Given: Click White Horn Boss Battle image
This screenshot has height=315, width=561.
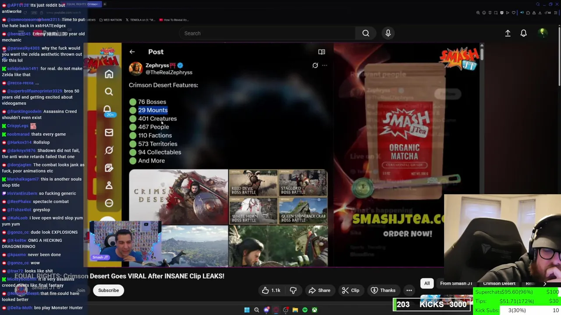Looking at the screenshot, I should (x=253, y=210).
